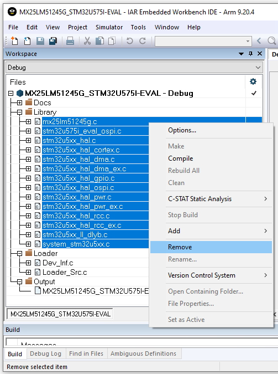Expand the Dev_Inf.c node
Screen dimensions: 278x374
[28, 263]
